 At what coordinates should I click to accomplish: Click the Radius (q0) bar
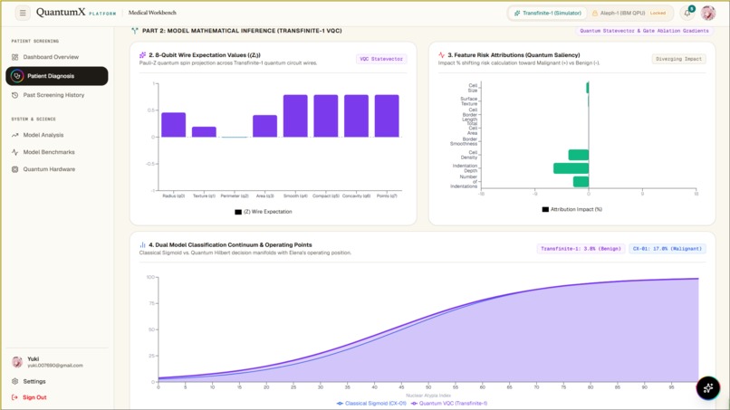coord(173,125)
